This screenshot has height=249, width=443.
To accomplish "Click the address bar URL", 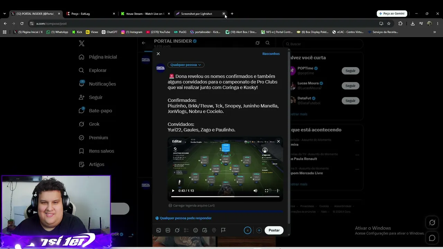I will (52, 24).
